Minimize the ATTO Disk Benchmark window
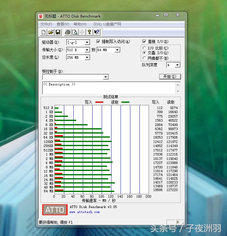Screen dimensions: 227x236 157,15
